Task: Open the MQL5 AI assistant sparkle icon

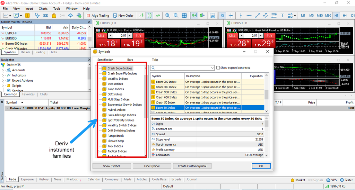Action: (x=37, y=16)
